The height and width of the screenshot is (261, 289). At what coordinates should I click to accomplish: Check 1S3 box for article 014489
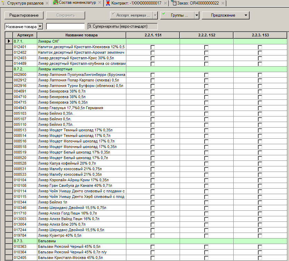coord(260,64)
